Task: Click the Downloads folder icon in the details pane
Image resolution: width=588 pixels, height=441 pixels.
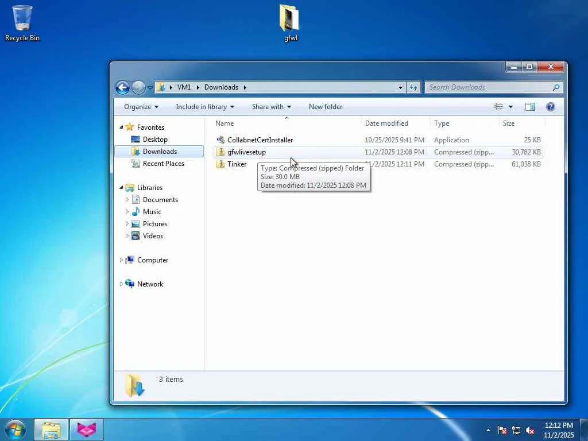Action: tap(134, 385)
